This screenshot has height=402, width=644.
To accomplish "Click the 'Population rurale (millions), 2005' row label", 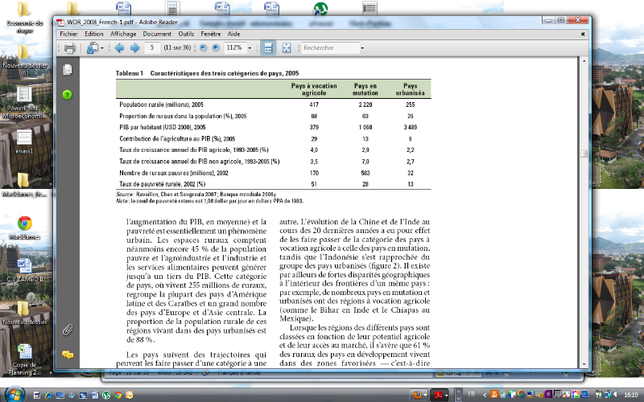I will point(162,105).
